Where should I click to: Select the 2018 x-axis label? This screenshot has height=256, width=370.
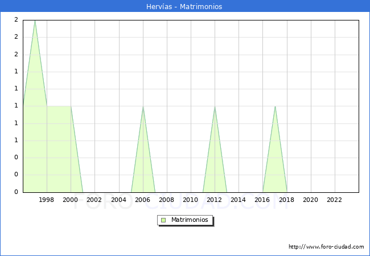pos(287,200)
